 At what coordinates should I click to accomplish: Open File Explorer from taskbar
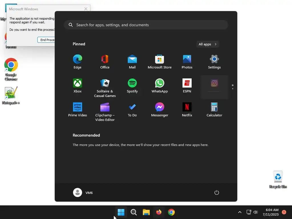tap(146, 212)
